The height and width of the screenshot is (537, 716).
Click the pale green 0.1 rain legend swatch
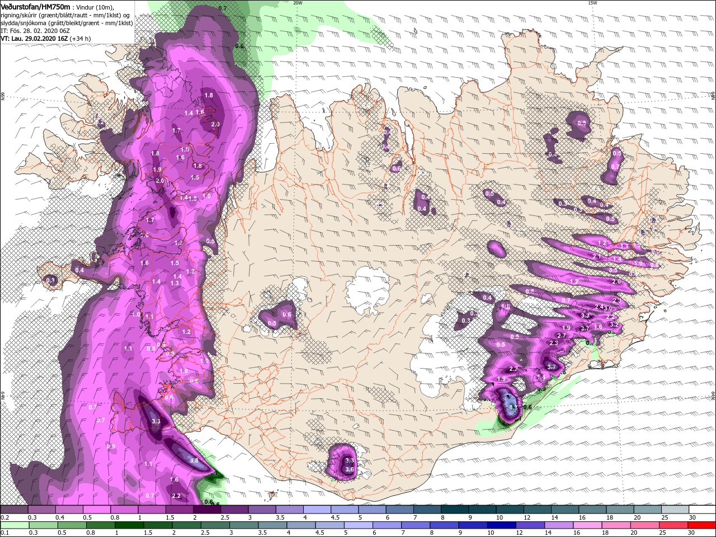coord(15,525)
